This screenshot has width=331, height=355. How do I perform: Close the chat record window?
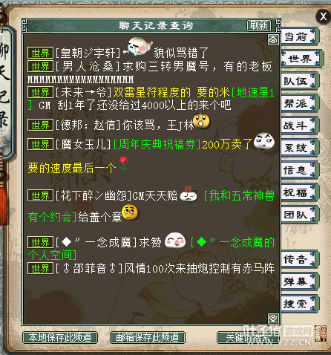point(323,16)
